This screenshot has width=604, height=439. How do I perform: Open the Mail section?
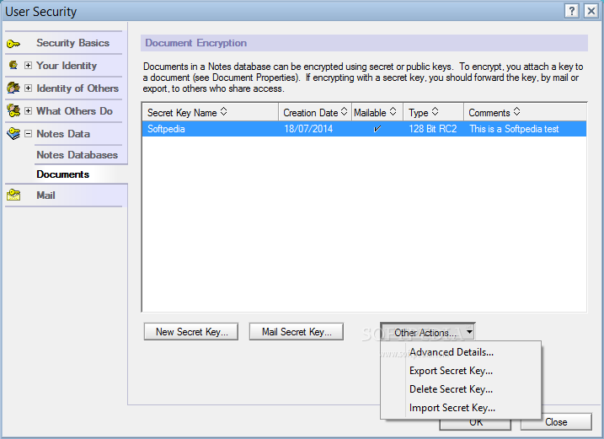(x=45, y=195)
